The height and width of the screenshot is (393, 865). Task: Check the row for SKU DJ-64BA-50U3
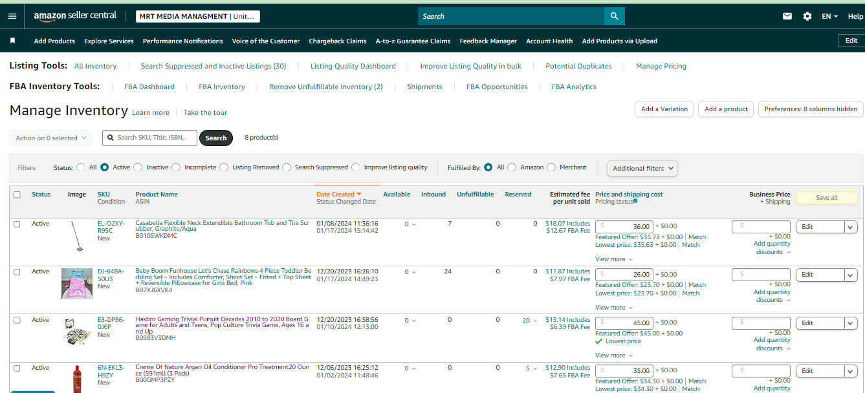pyautogui.click(x=17, y=272)
